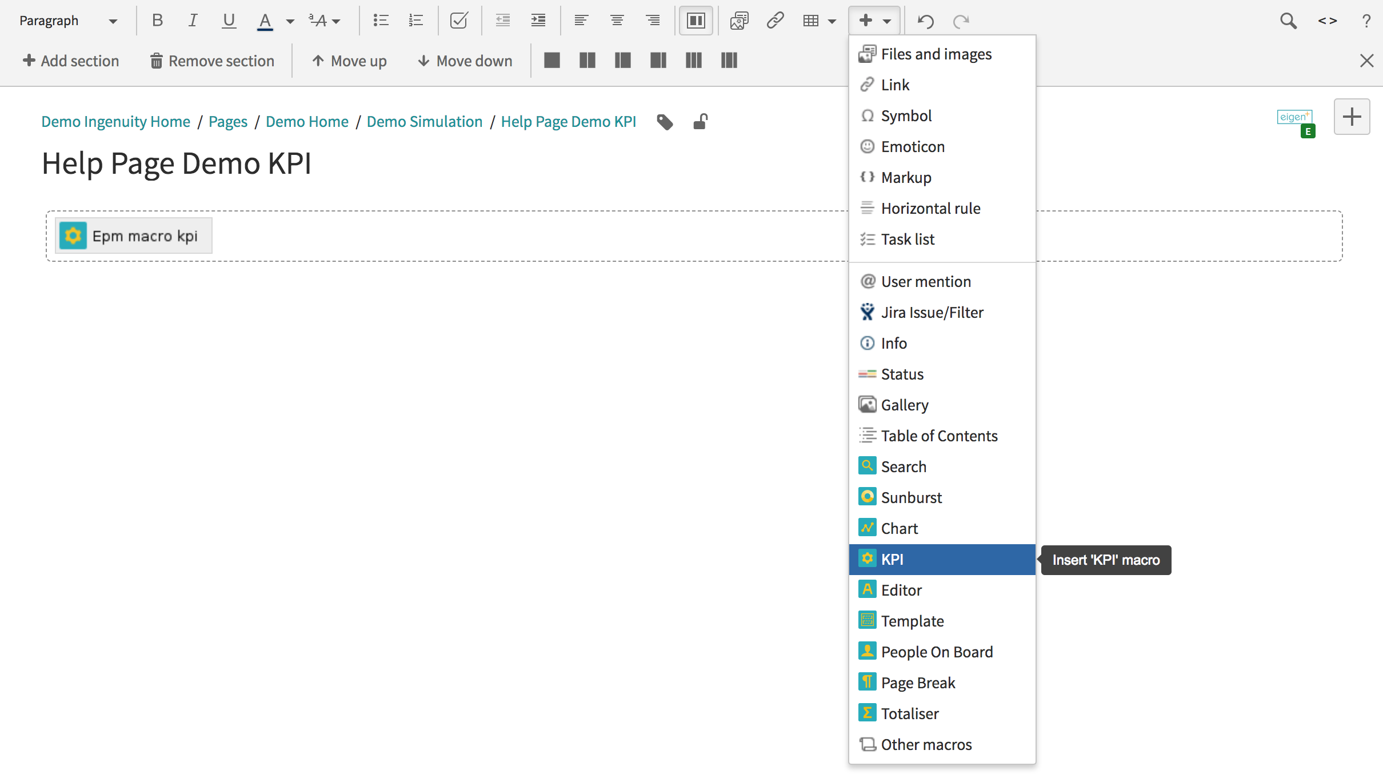Click Remove section
Screen dimensions: 1383x774
pos(213,61)
